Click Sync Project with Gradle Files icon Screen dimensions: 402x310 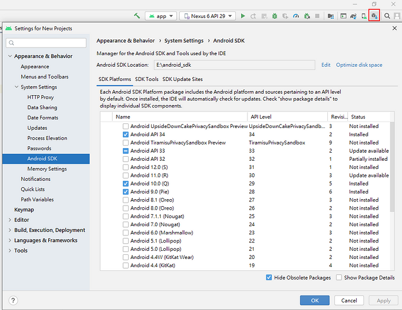[x=354, y=16]
